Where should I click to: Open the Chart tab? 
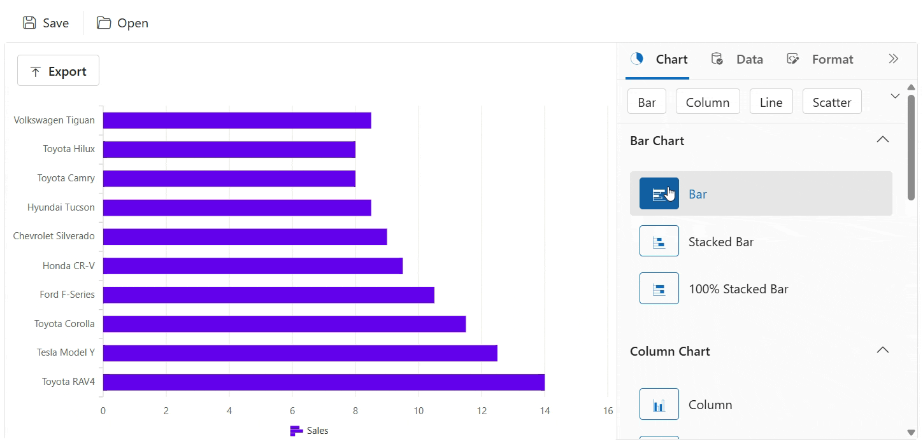659,59
